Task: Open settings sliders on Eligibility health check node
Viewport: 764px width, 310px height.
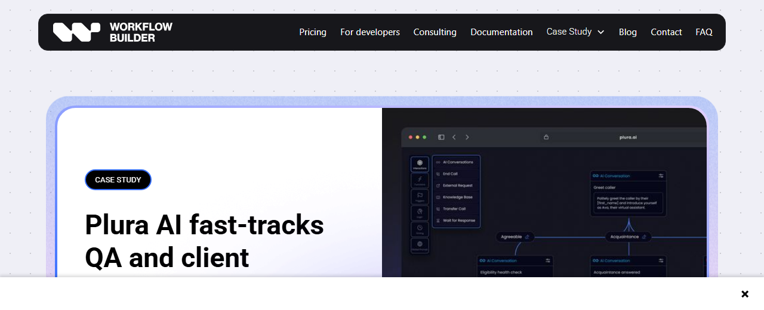Action: 547,261
